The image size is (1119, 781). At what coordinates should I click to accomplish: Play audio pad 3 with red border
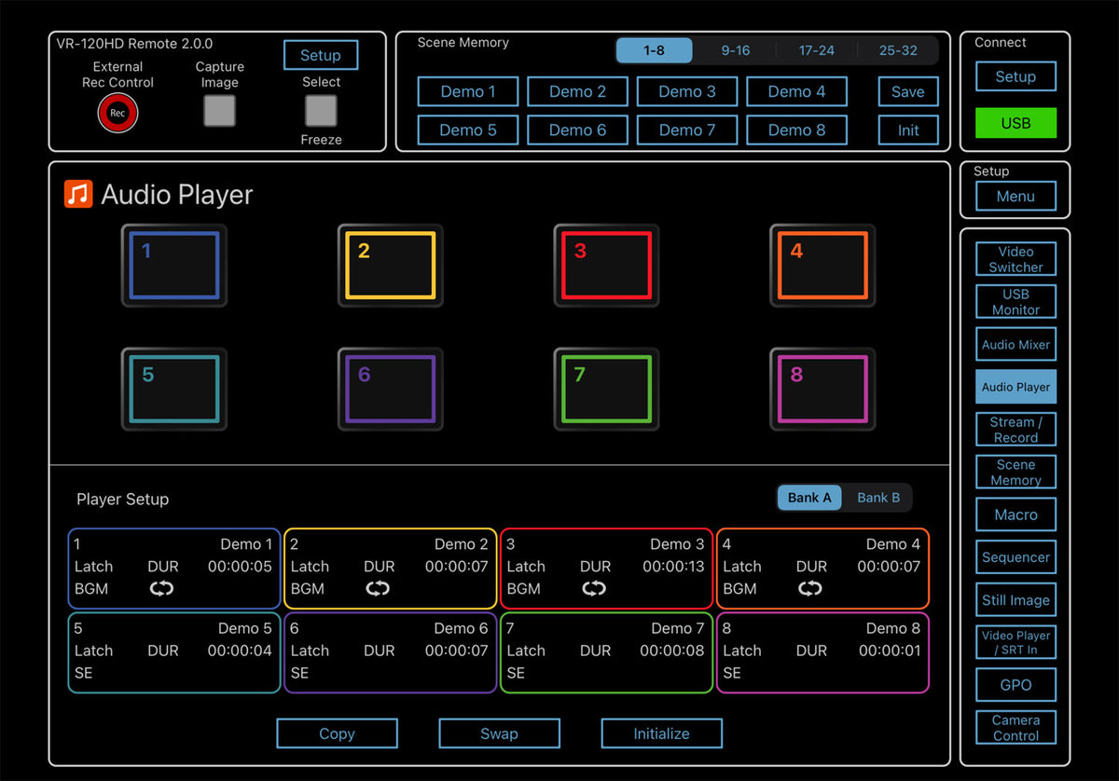(x=606, y=266)
